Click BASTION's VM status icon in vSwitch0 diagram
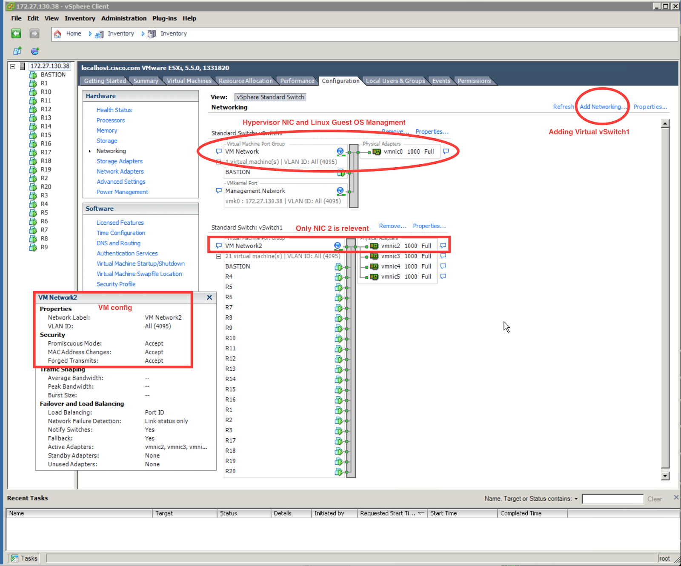This screenshot has height=566, width=681. point(341,173)
